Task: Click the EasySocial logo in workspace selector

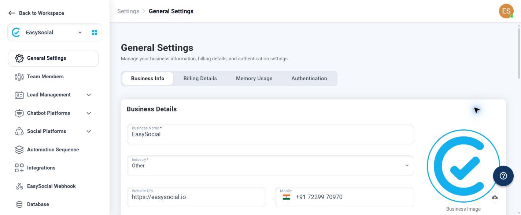Action: point(16,33)
